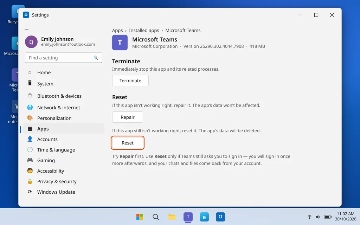Click the Windows Update refresh icon
This screenshot has height=225, width=360.
(30, 192)
